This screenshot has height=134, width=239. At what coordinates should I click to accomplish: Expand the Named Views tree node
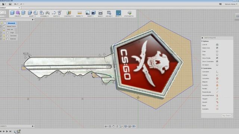[1, 26]
